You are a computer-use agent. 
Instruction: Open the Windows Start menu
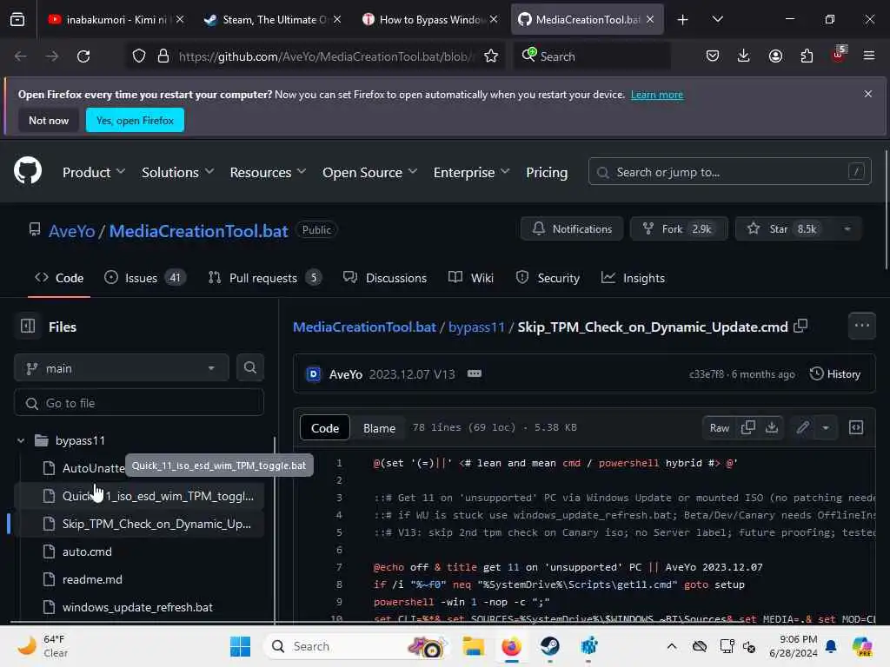click(x=240, y=646)
